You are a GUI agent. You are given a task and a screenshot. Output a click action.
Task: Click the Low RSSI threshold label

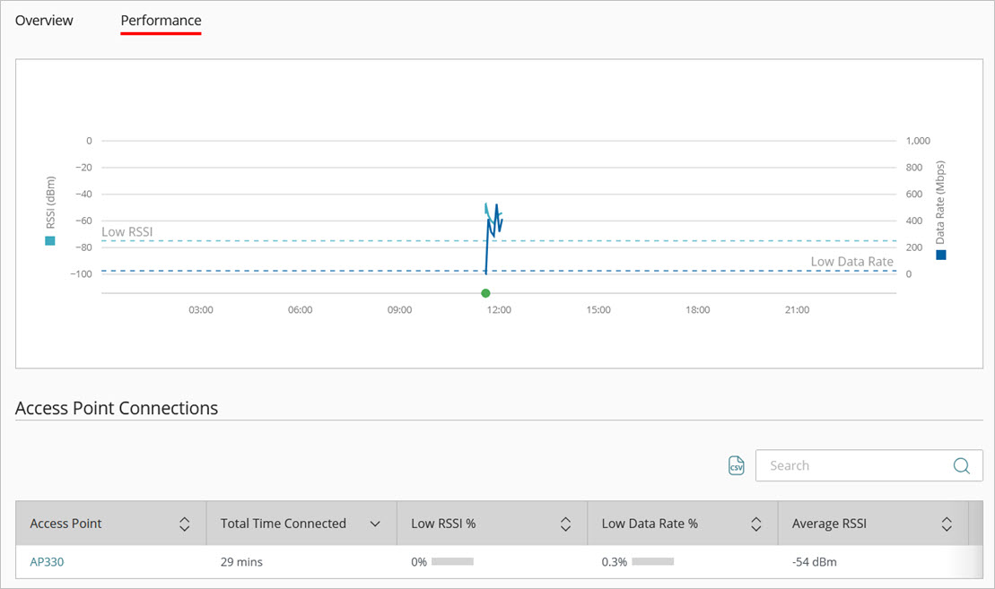click(x=127, y=231)
